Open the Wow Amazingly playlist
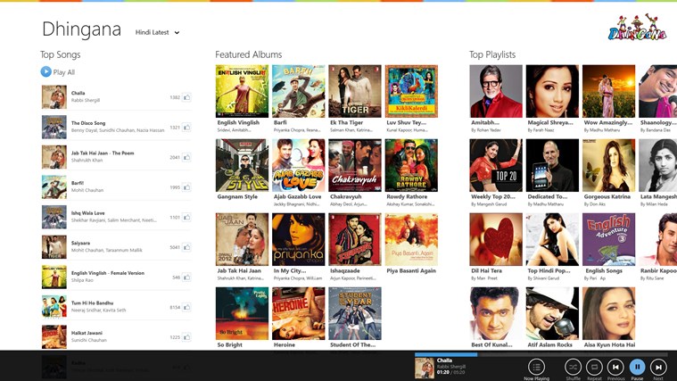This screenshot has height=381, width=677. [x=609, y=91]
